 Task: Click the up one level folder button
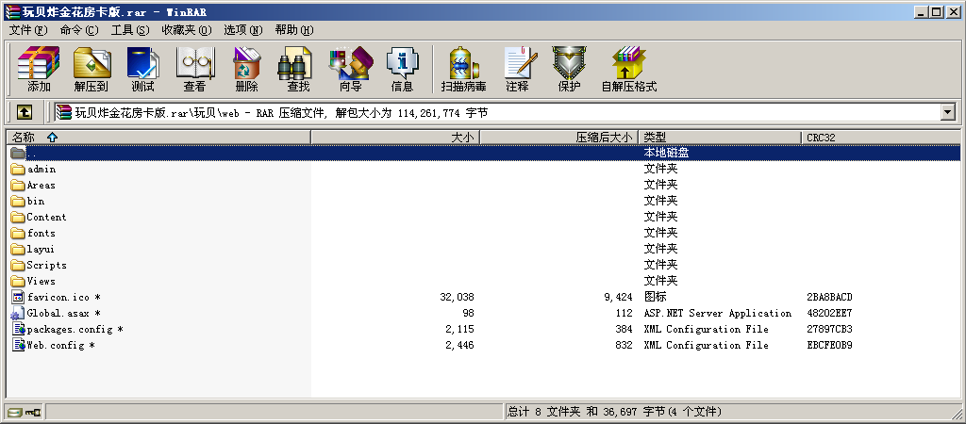(25, 112)
